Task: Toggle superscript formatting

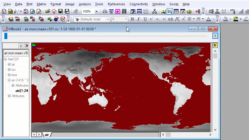Action: (x=151, y=19)
